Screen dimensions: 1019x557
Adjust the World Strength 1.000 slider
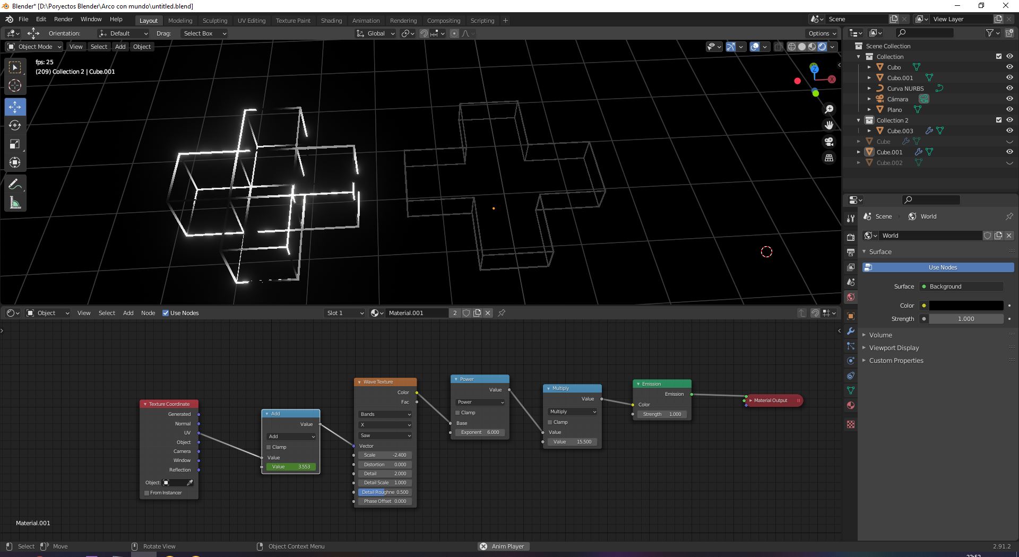coord(966,319)
